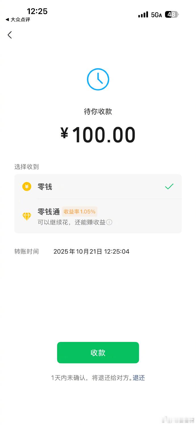Select the 零钱 label as receiving account
Viewport: 196px width, 425px height.
point(45,187)
